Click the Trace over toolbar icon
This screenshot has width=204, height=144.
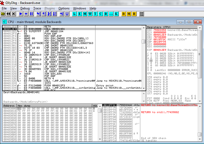[55, 14]
